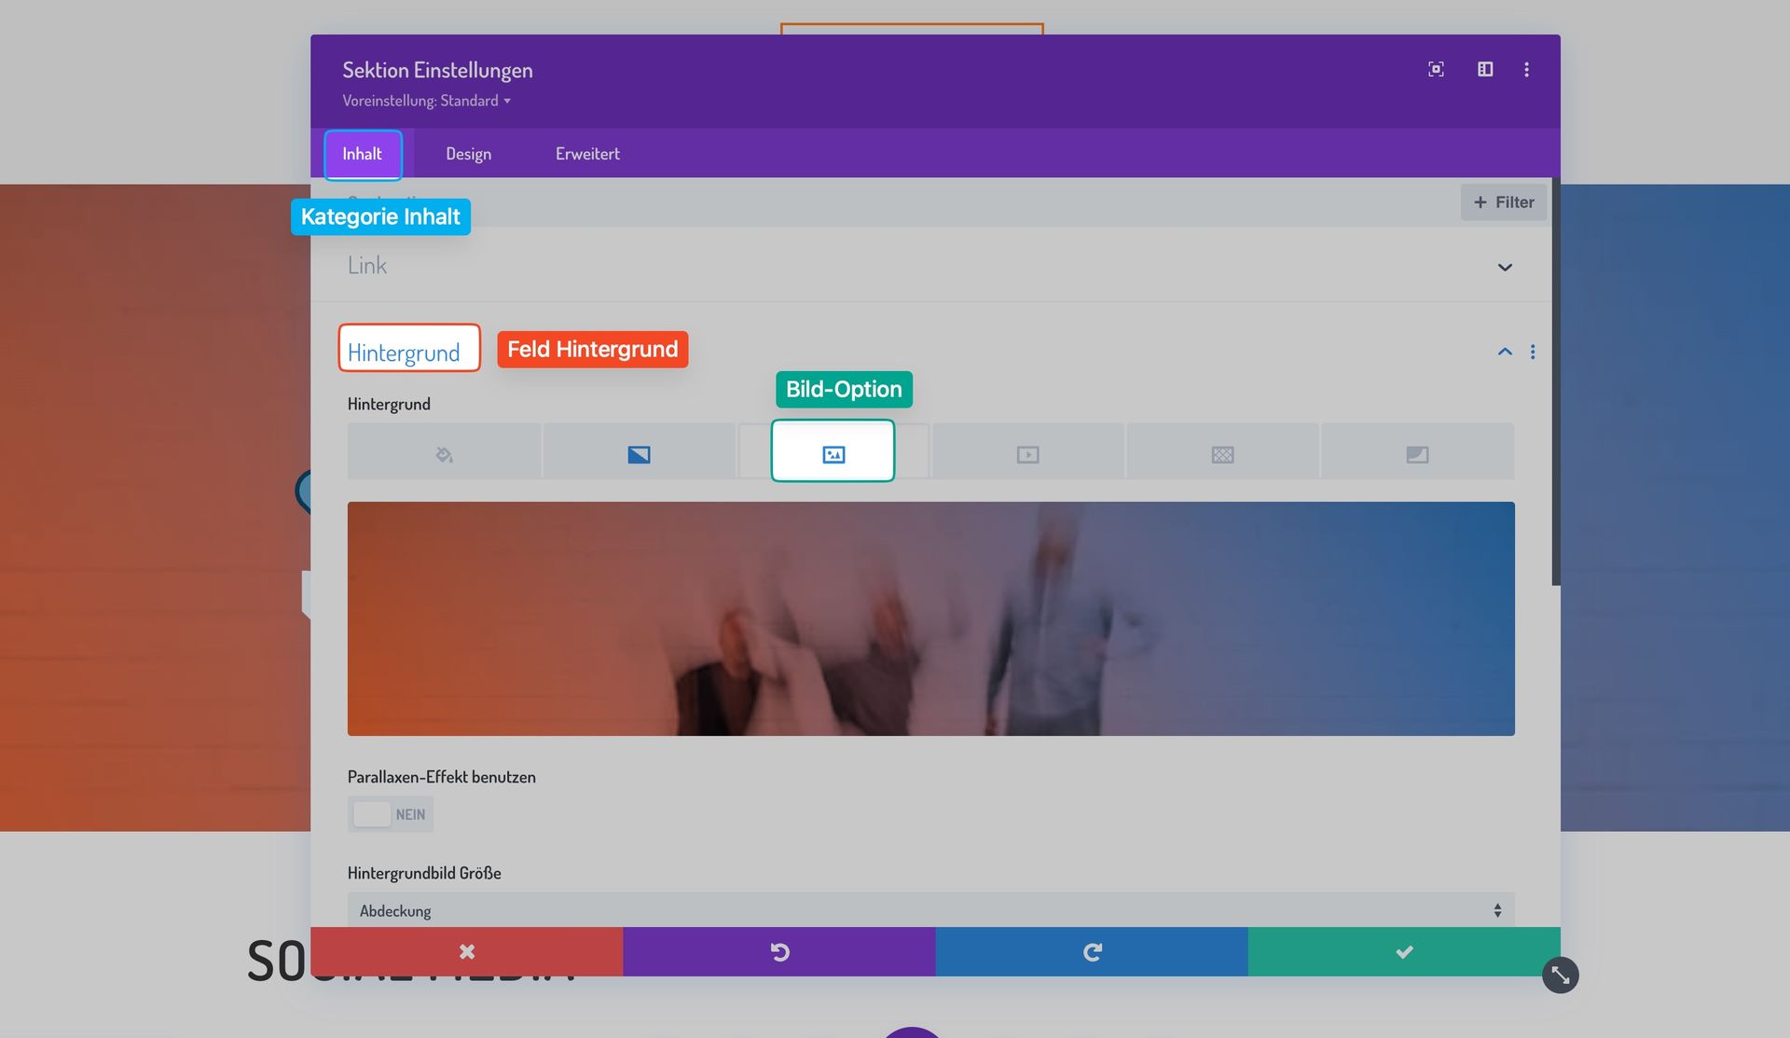Switch to the Erweitert tab
This screenshot has height=1038, width=1790.
[587, 154]
